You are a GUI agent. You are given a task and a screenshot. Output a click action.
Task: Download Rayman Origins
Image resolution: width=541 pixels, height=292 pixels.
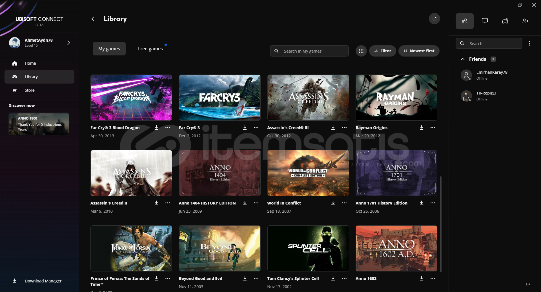[x=422, y=127]
